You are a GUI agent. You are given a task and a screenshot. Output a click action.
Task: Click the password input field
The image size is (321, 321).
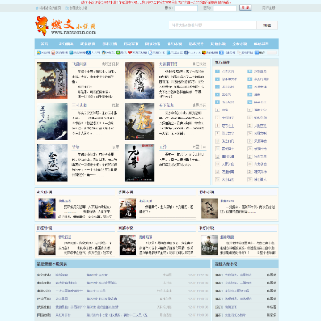click(225, 8)
